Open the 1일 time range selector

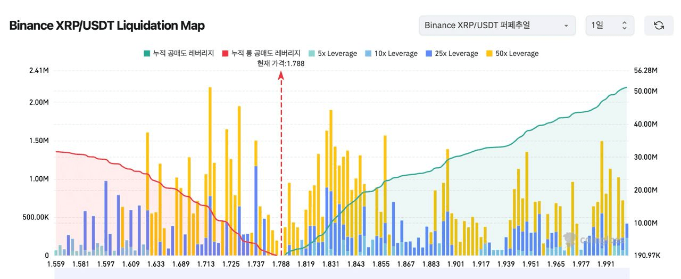609,26
